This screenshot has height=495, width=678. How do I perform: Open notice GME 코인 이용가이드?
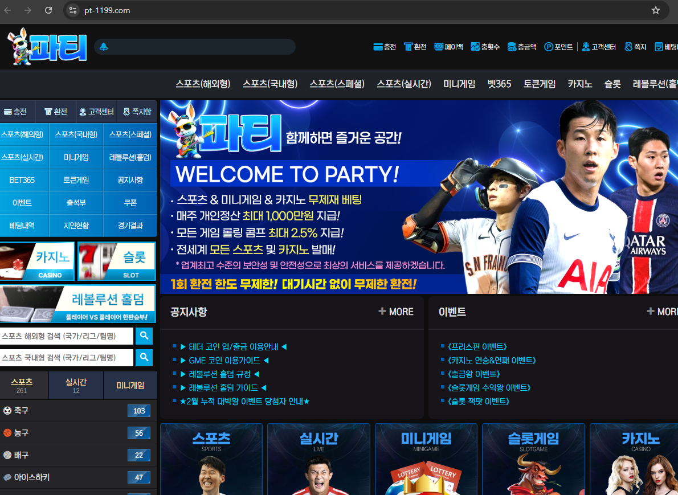click(x=224, y=361)
